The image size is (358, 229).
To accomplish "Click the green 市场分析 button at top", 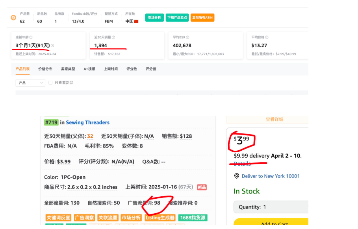I will click(x=154, y=18).
